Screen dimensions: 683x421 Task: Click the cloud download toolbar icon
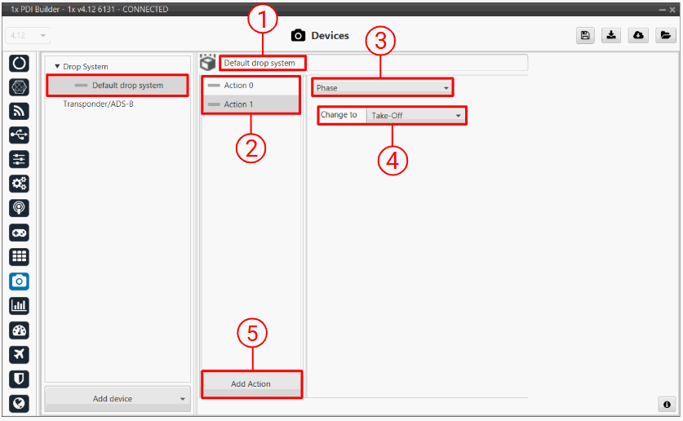638,35
